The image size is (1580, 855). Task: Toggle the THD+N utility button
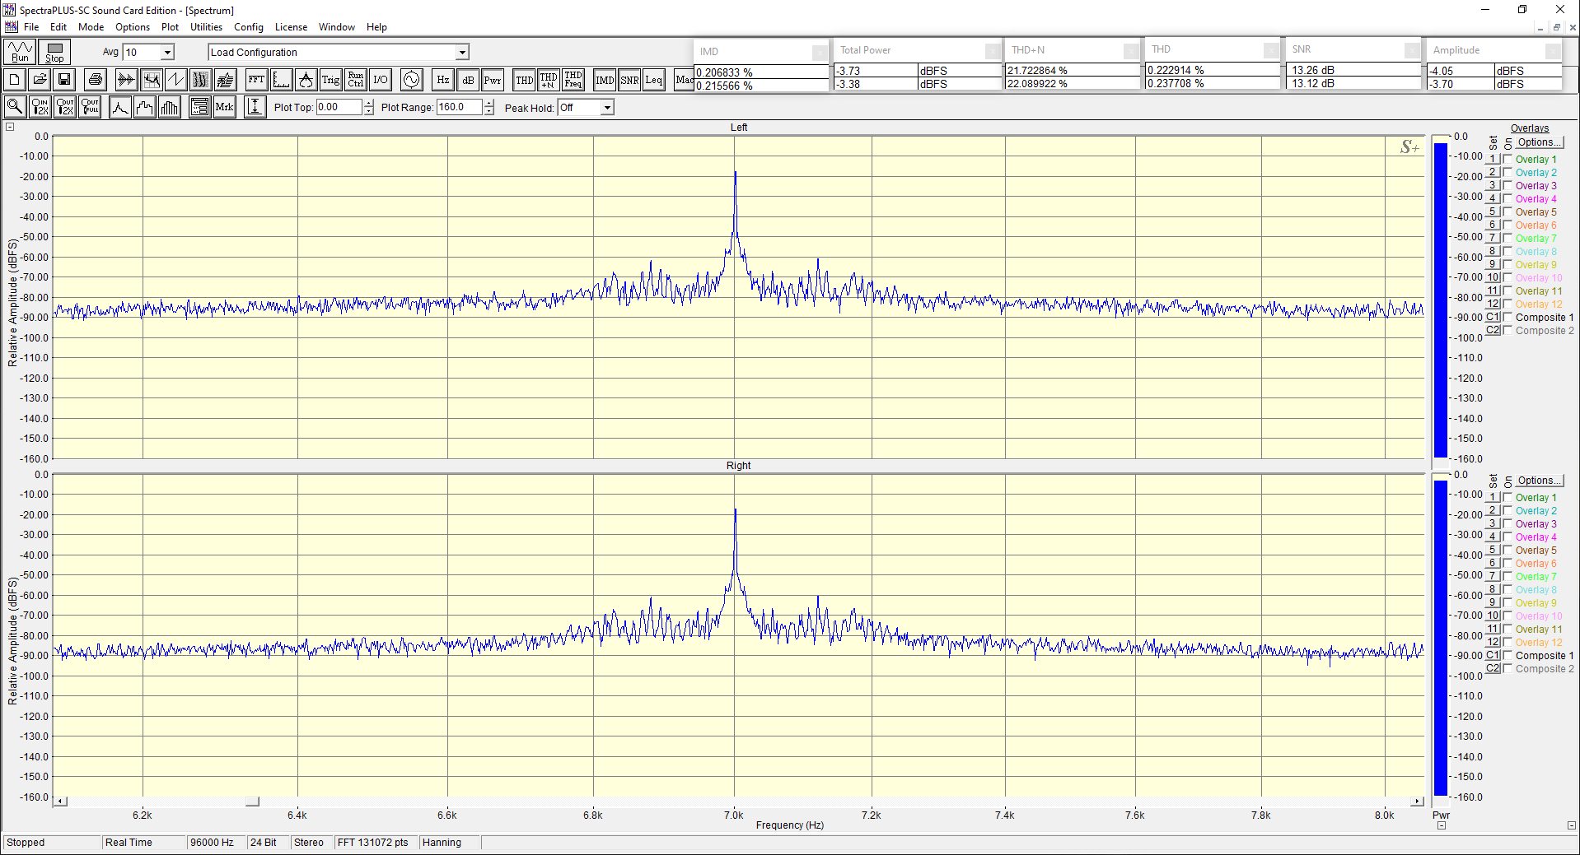pos(549,80)
